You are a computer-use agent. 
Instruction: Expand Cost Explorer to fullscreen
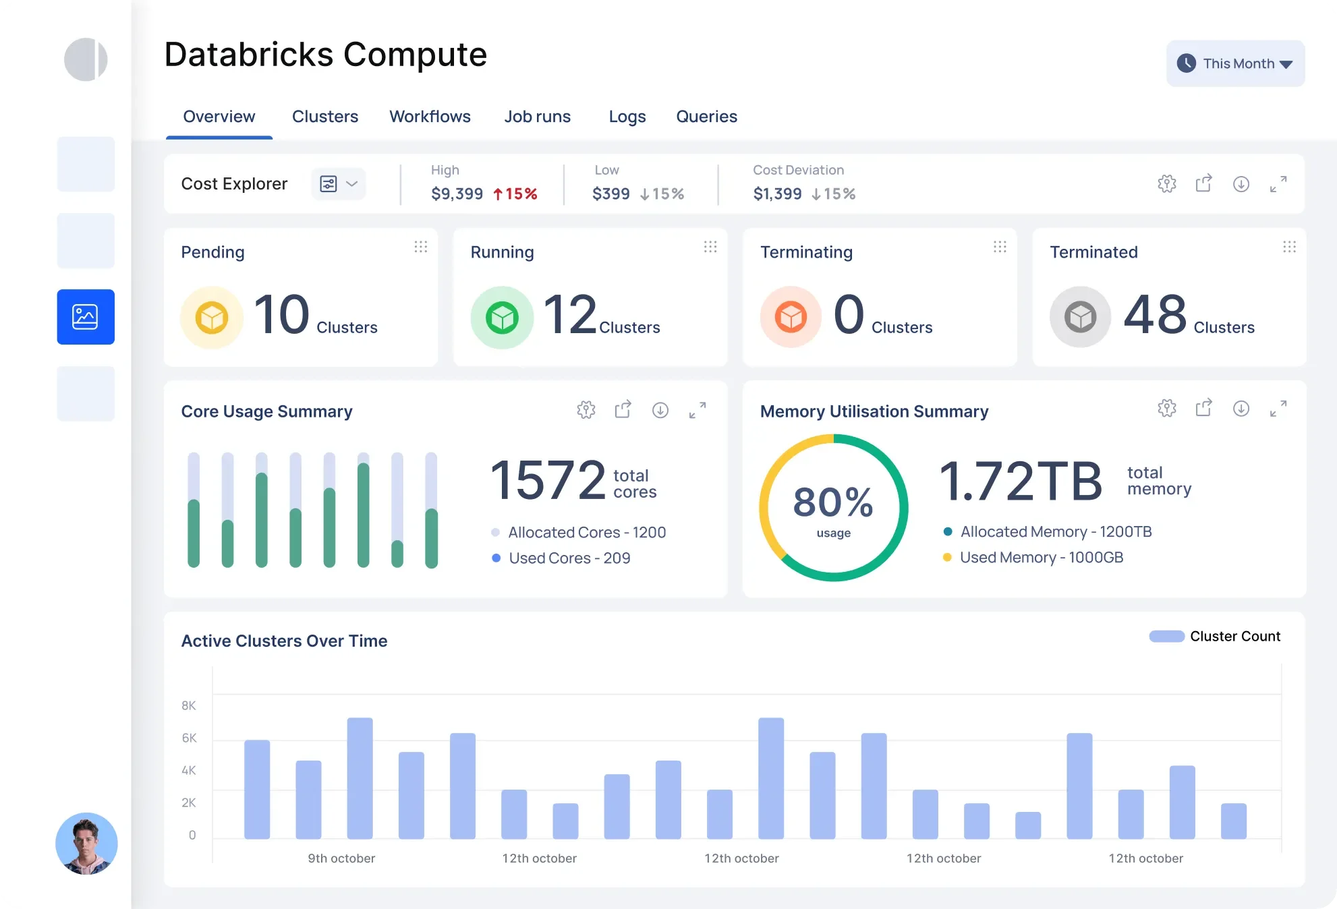[x=1278, y=183]
